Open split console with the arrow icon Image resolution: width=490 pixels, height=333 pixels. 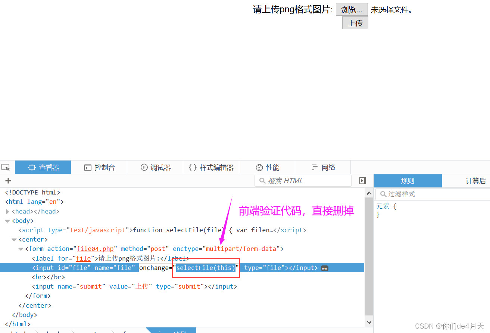pos(362,181)
